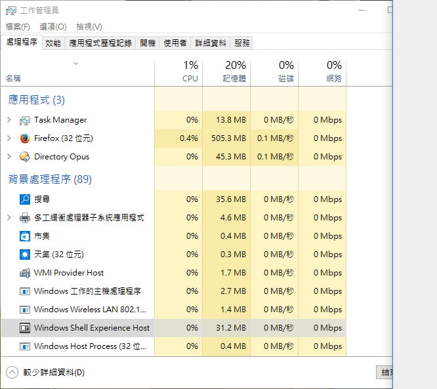437x389 pixels.
Task: Click 天氣 memory value 0.3 MB
Action: point(234,255)
